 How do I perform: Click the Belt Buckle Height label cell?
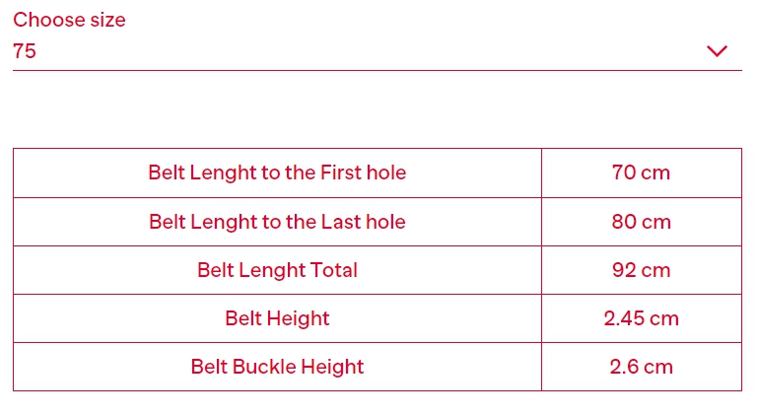click(277, 367)
